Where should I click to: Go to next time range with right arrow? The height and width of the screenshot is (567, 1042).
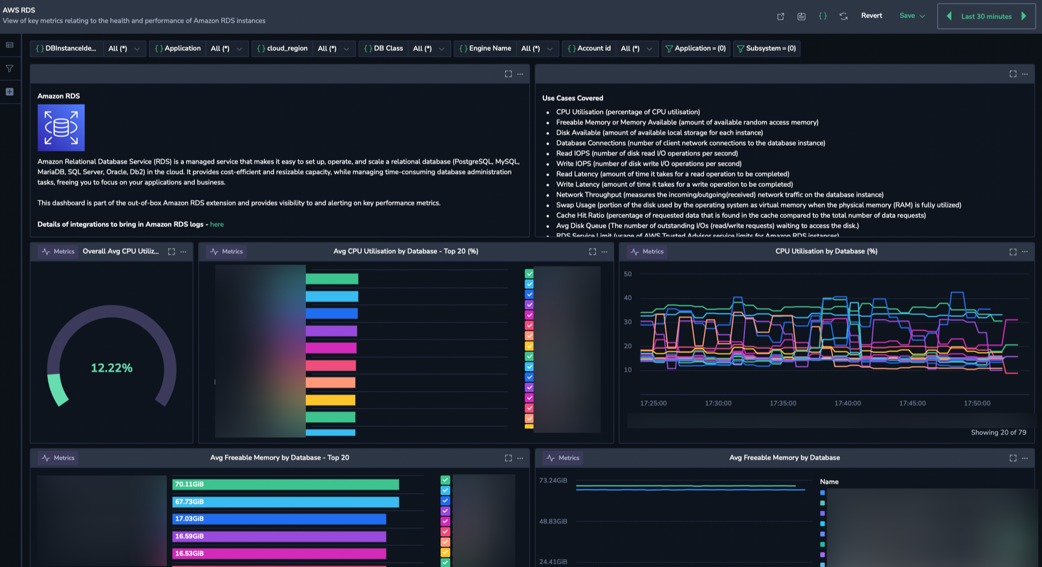click(1024, 16)
